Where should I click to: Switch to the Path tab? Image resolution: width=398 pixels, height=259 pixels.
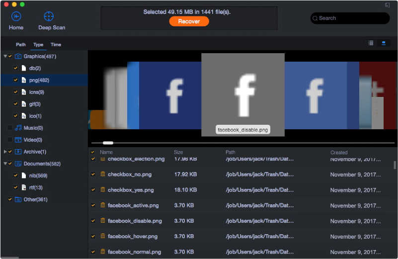coord(21,45)
